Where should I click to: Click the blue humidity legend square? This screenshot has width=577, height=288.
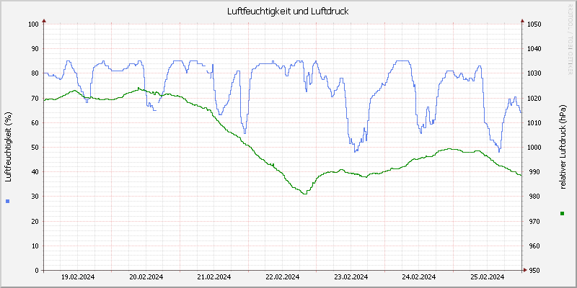[8, 201]
